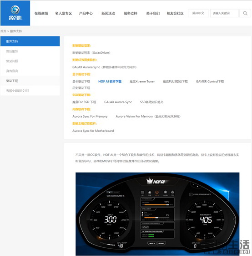Viewport: 252px width, 256px height.
Task: Open the Aurora Sync For Memory link
Action: point(90,116)
